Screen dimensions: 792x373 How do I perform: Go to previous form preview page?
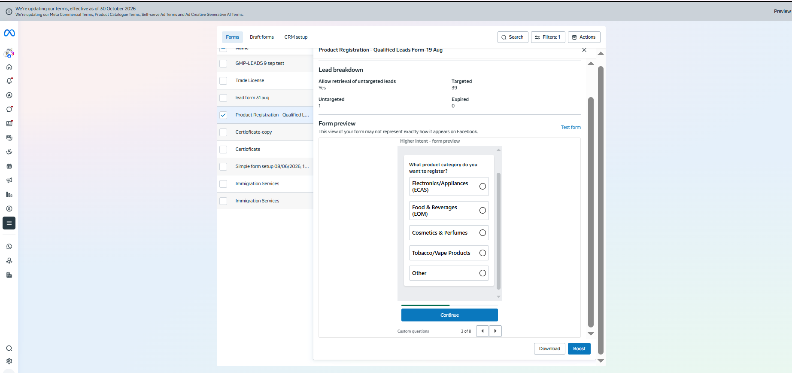coord(482,331)
